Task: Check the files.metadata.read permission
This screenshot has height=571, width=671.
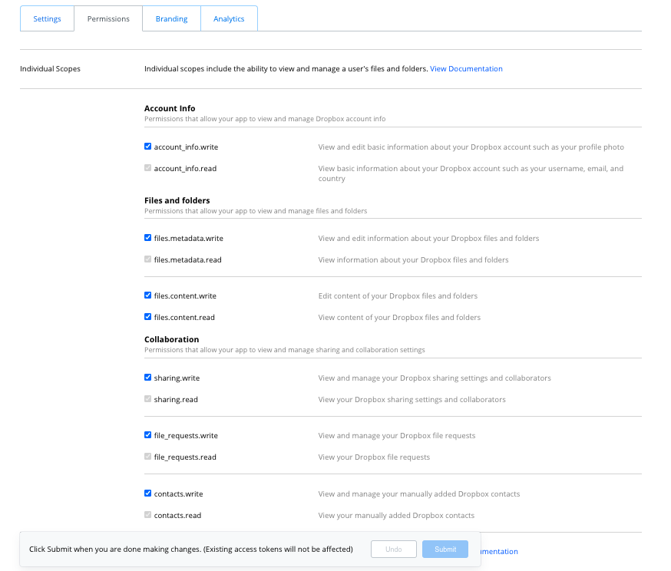Action: pyautogui.click(x=147, y=259)
